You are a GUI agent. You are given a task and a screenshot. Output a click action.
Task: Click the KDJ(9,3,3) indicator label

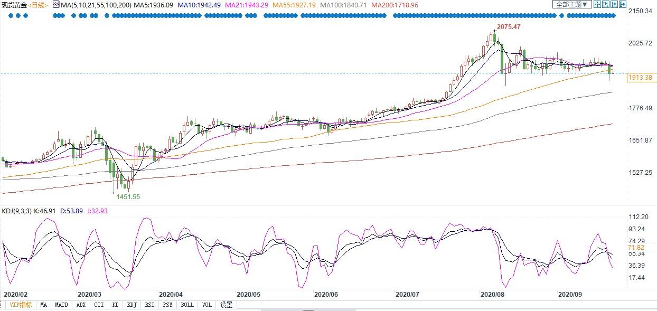17,211
